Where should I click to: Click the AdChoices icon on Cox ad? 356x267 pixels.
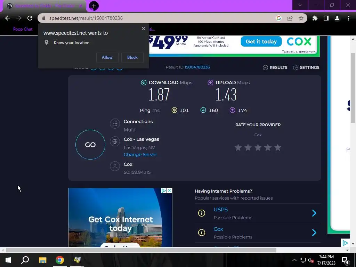tap(164, 191)
